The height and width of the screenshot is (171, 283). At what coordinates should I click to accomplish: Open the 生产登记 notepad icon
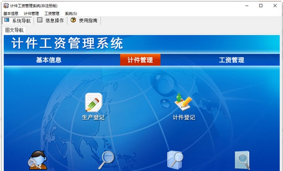[94, 102]
